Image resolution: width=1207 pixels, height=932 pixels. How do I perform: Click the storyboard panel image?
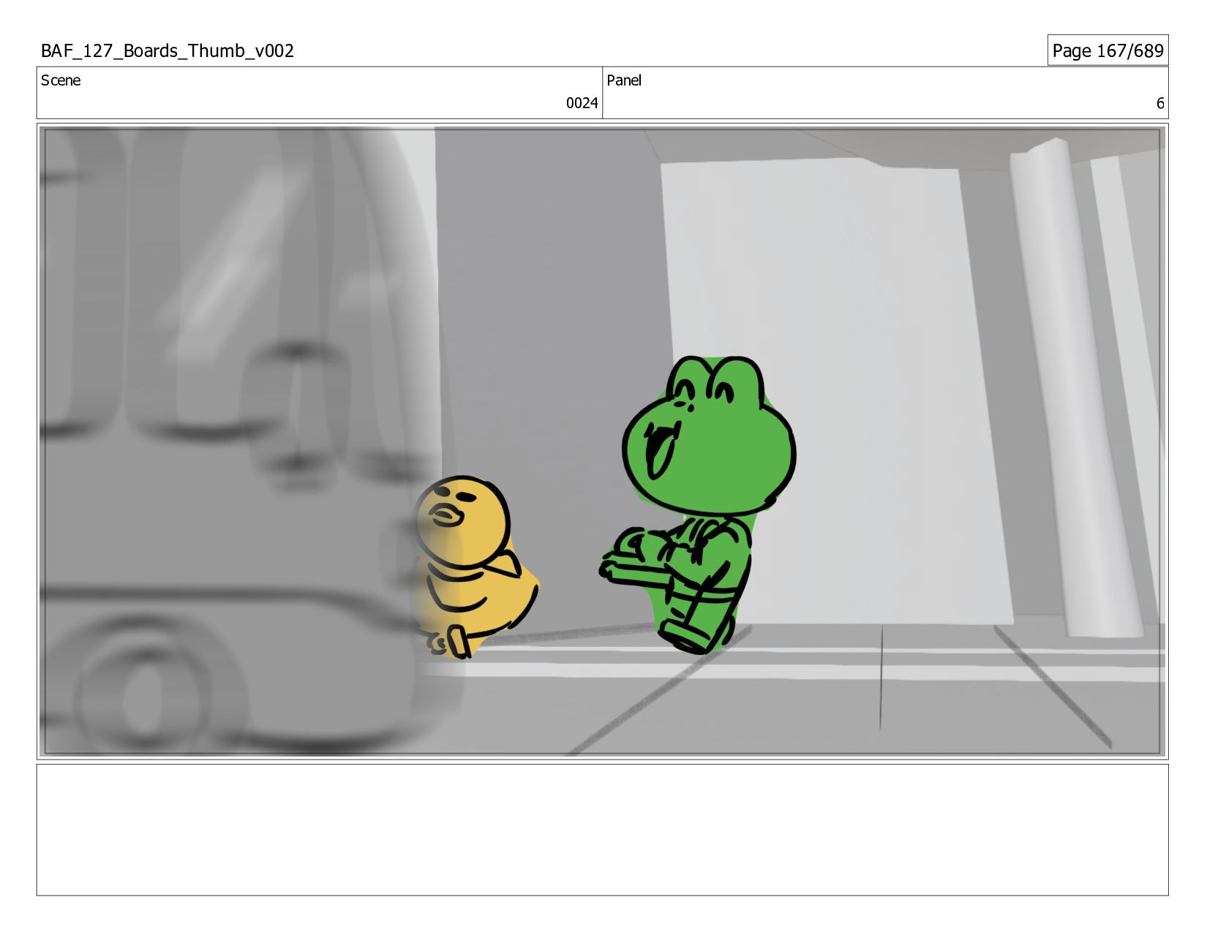tap(602, 442)
